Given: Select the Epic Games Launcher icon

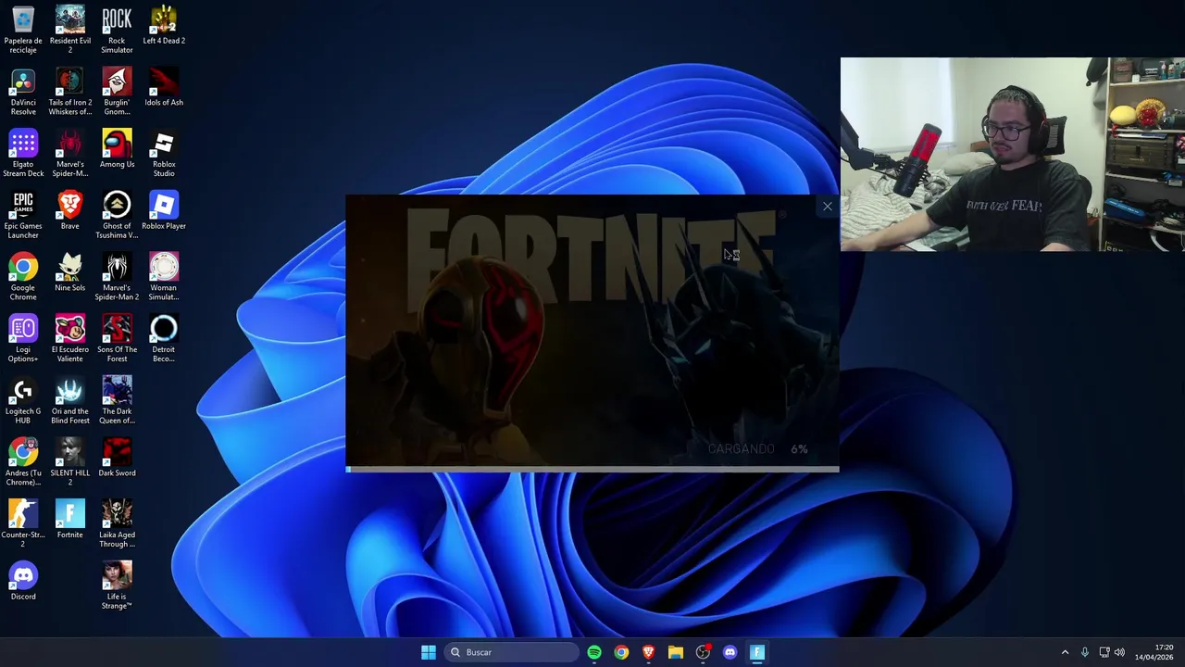Looking at the screenshot, I should point(23,215).
